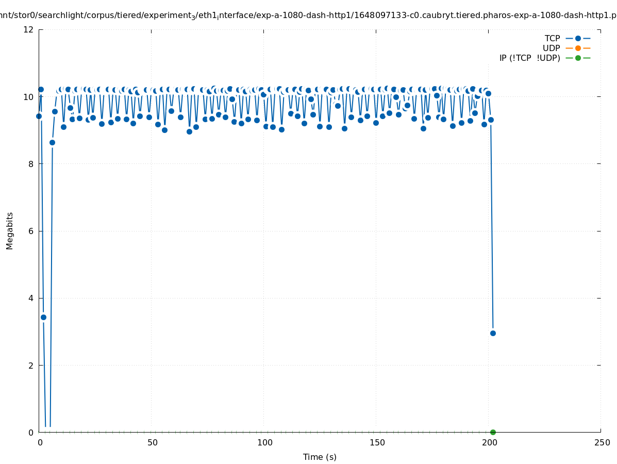Screen dimensions: 617x464
Task: Click the 50 tick label on x-axis
Action: pos(152,443)
